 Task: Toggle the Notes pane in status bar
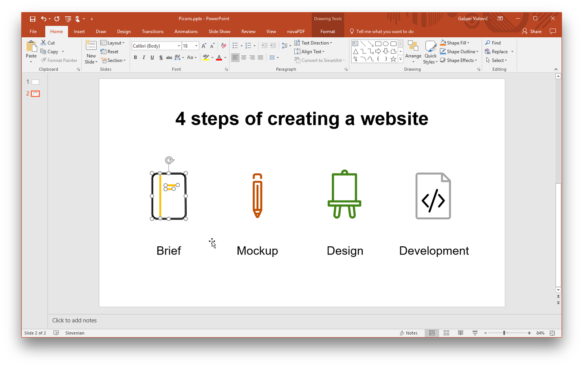click(x=409, y=333)
